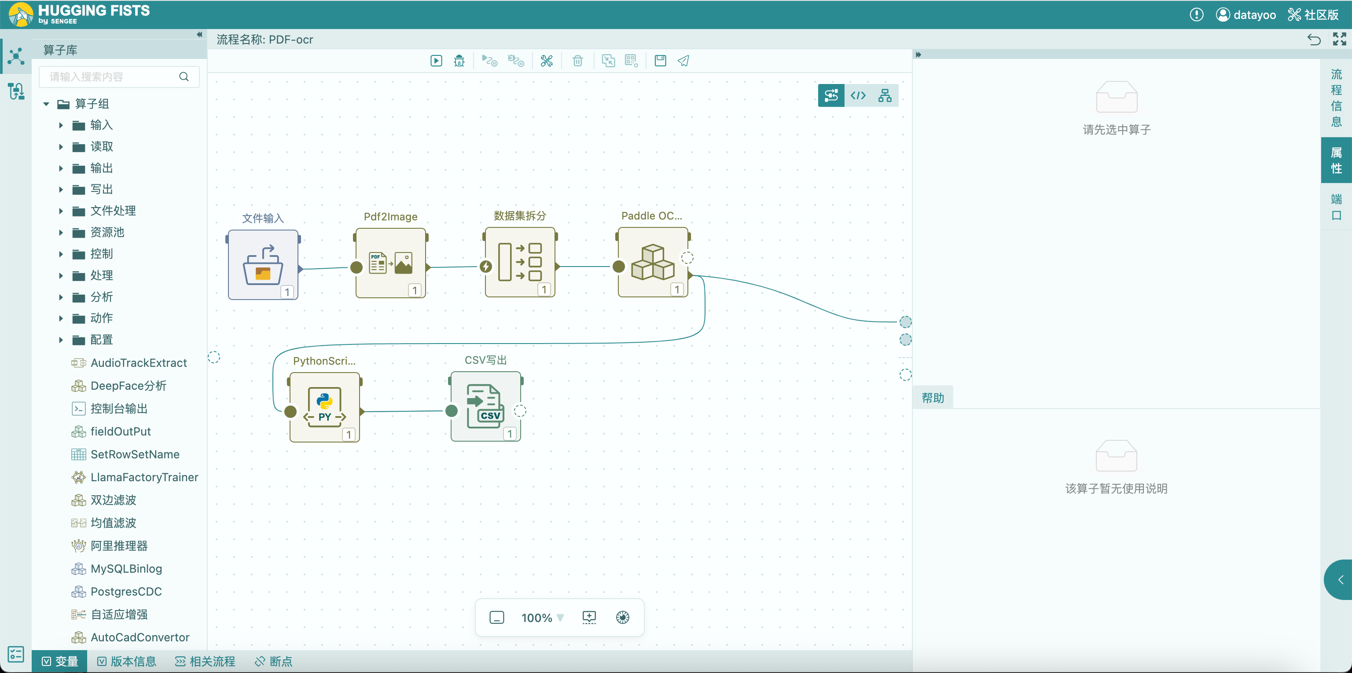1352x673 pixels.
Task: Select the Paddle OCR node icon
Action: pos(652,262)
